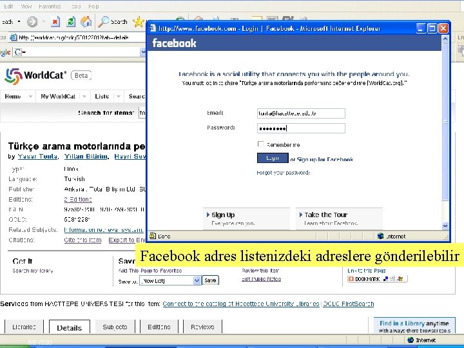Open the Lists dropdown arrow

pos(119,97)
